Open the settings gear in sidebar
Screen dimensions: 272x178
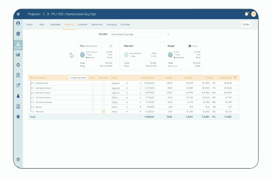[18, 117]
